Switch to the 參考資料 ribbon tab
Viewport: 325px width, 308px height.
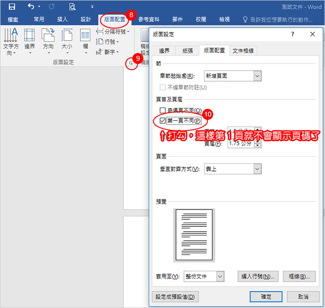tap(149, 20)
